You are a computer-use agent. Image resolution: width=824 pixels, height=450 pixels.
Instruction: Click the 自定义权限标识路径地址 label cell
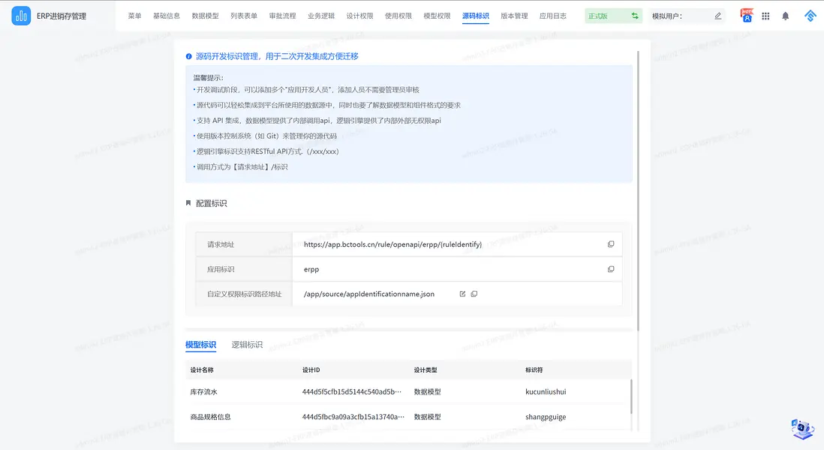click(244, 294)
